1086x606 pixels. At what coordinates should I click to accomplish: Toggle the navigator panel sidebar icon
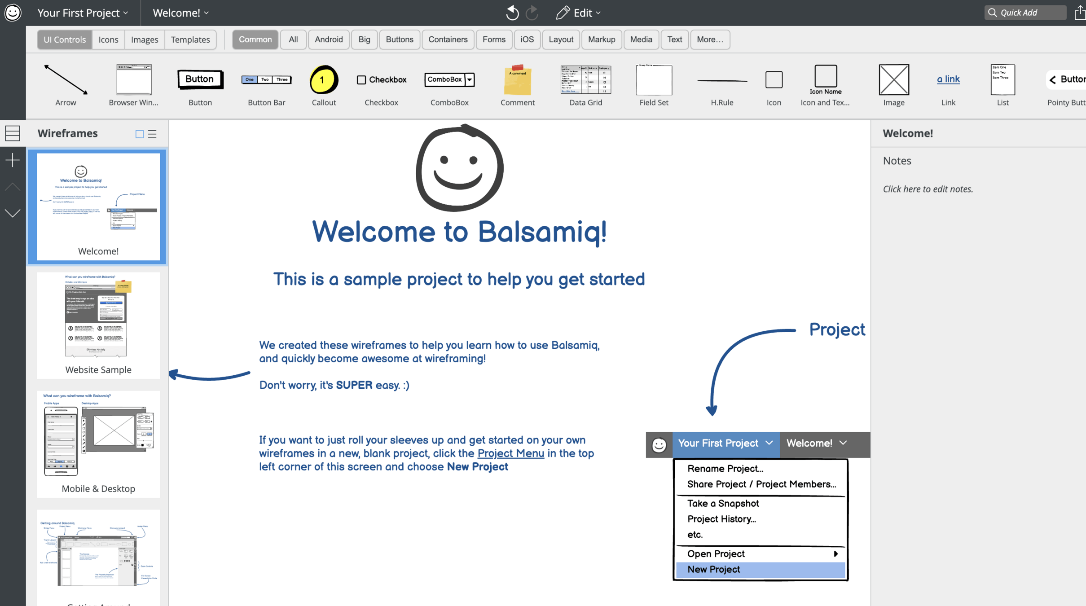click(13, 133)
